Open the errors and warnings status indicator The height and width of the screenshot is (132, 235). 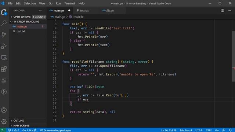tap(14, 130)
